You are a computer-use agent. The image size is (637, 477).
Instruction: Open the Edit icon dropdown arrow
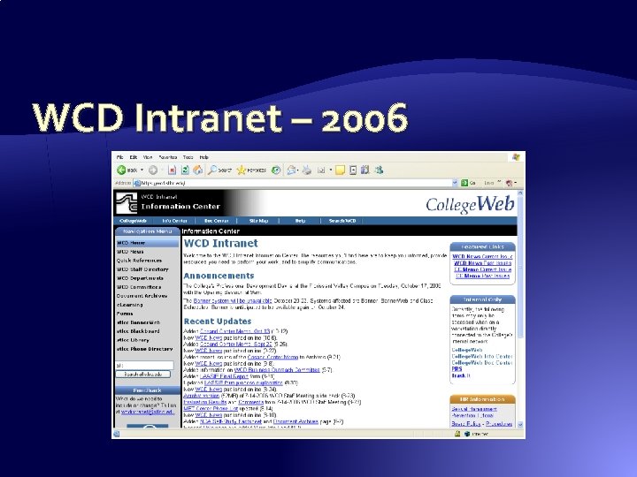pyautogui.click(x=331, y=170)
